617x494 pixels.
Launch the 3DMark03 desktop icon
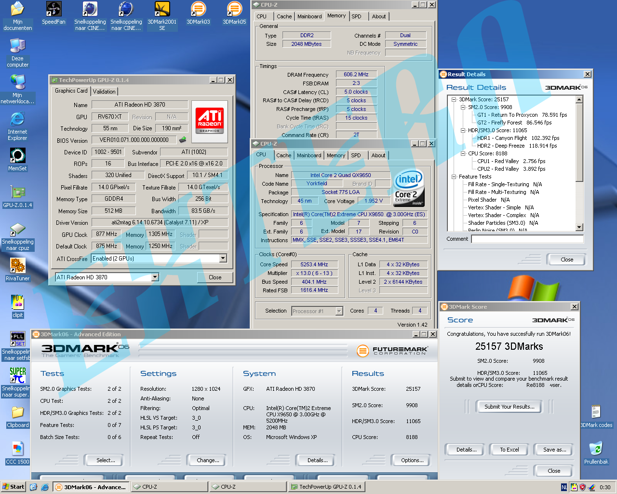tap(198, 13)
